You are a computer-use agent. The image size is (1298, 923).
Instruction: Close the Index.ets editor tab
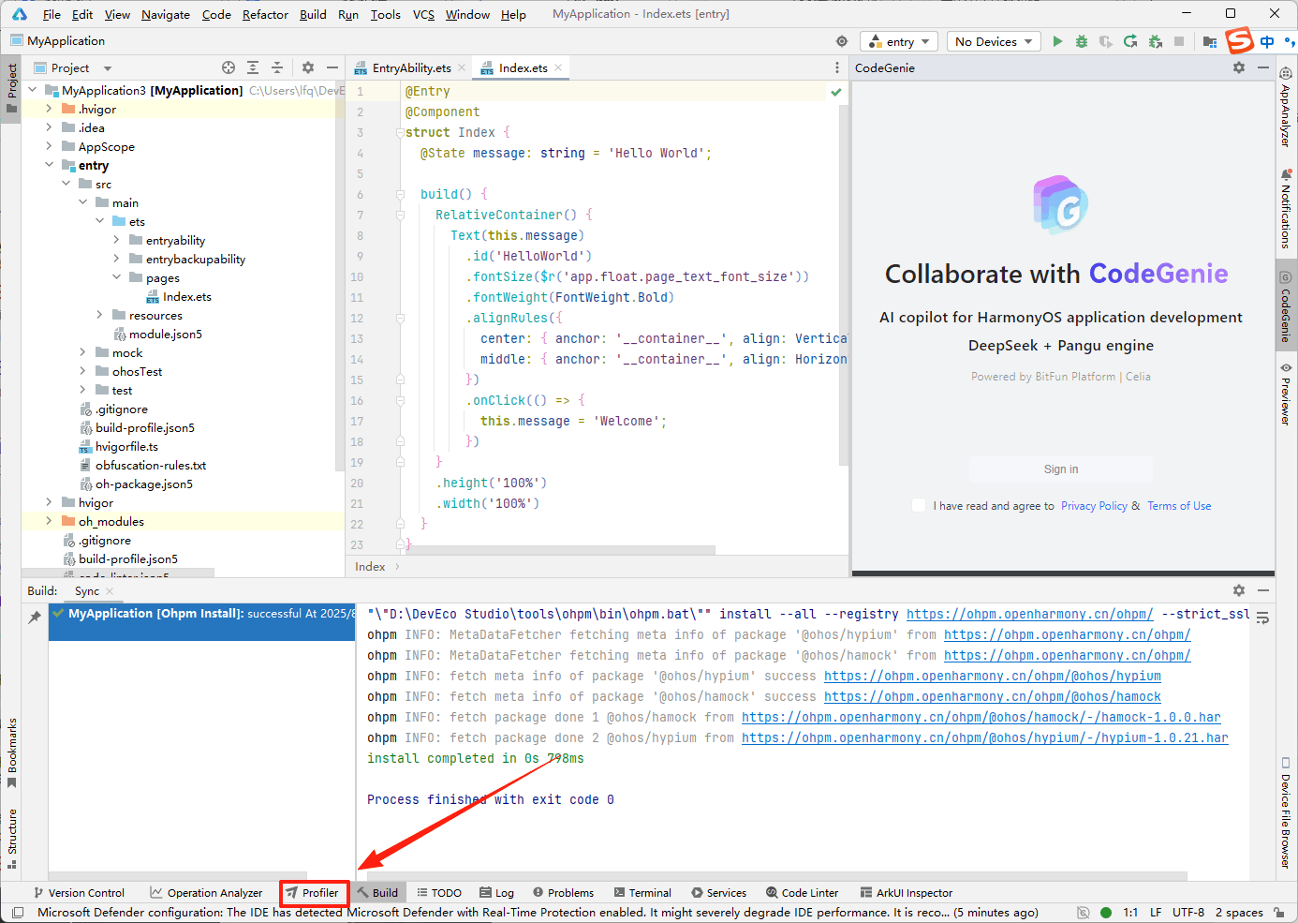tap(558, 67)
